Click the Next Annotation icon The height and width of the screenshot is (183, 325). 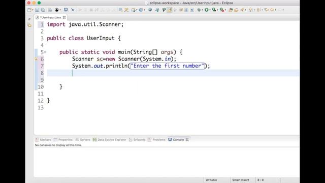pyautogui.click(x=250, y=10)
